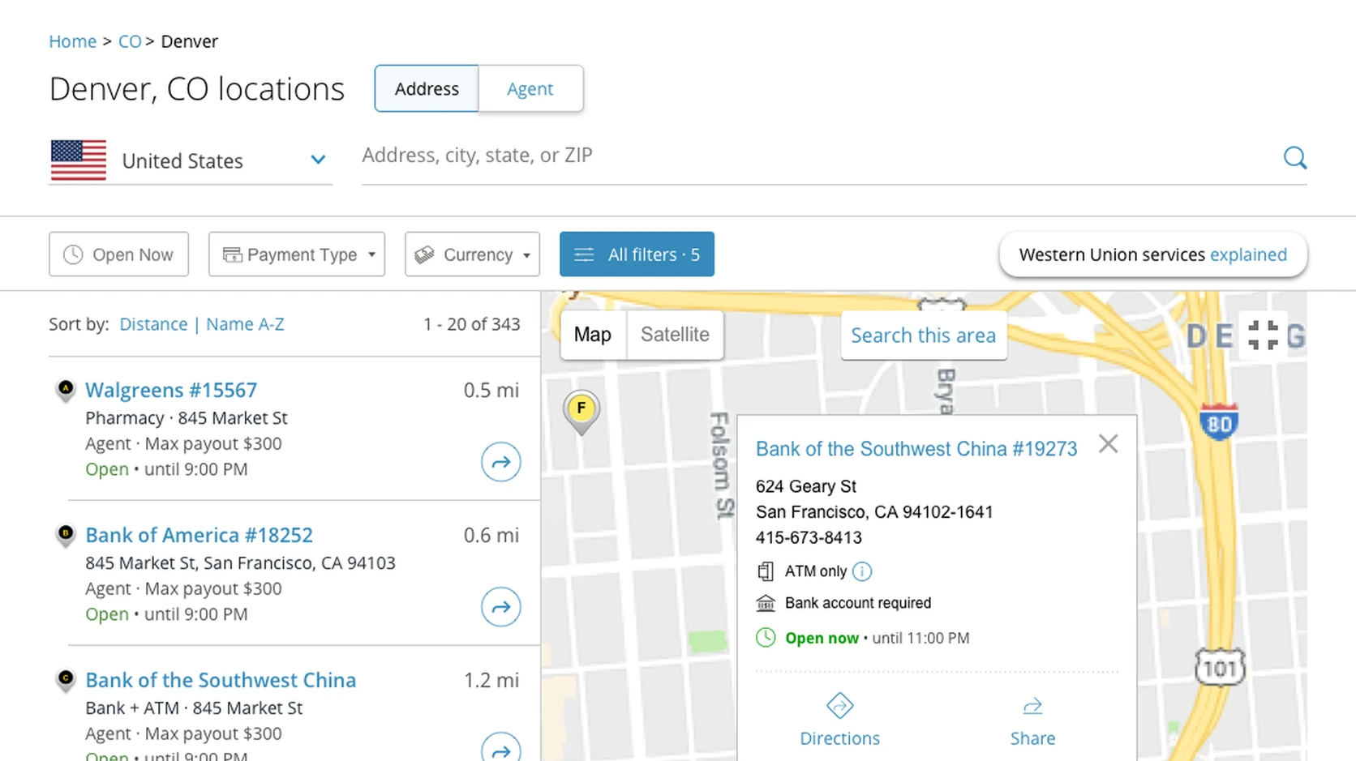Go to CO breadcrumb

[x=130, y=41]
